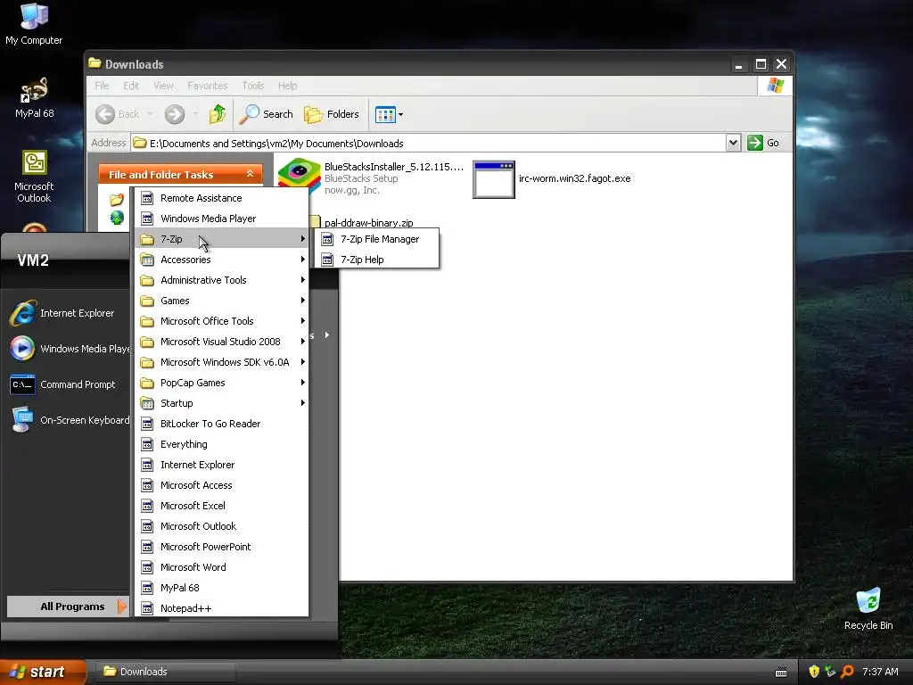Click the security shield tray icon
Viewport: 913px width, 685px height.
coord(814,672)
